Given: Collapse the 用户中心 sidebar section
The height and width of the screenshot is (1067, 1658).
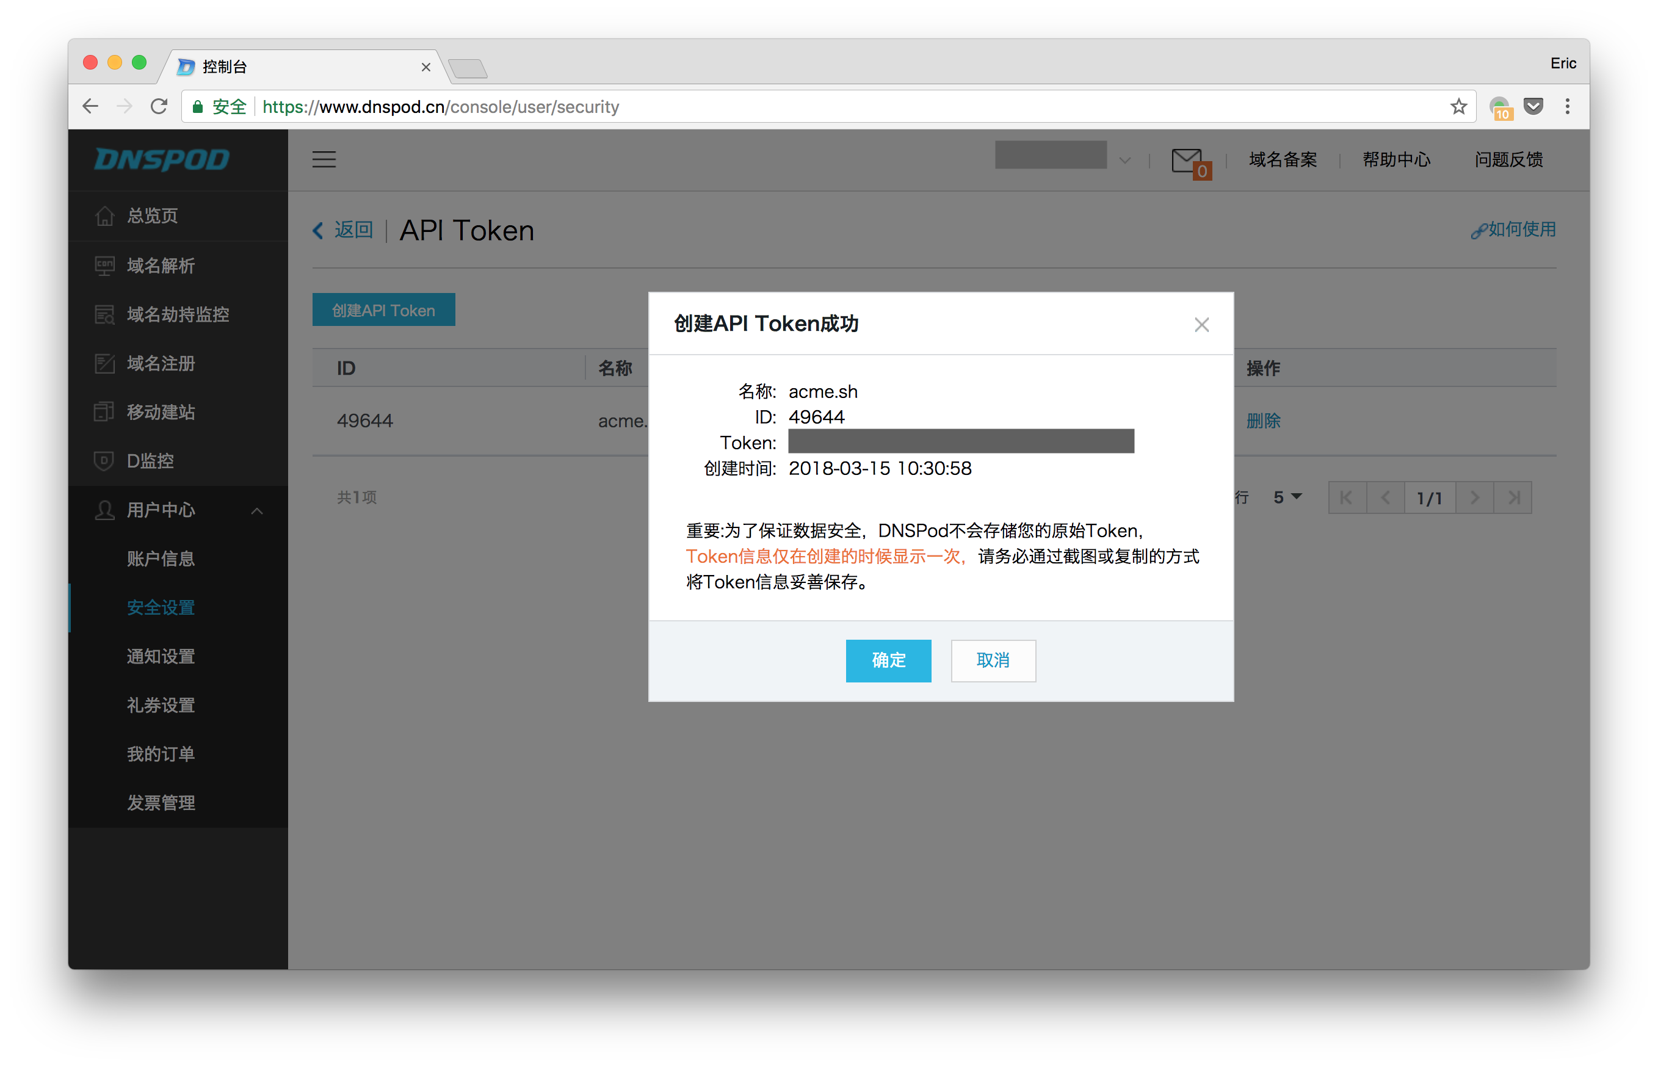Looking at the screenshot, I should [x=257, y=511].
